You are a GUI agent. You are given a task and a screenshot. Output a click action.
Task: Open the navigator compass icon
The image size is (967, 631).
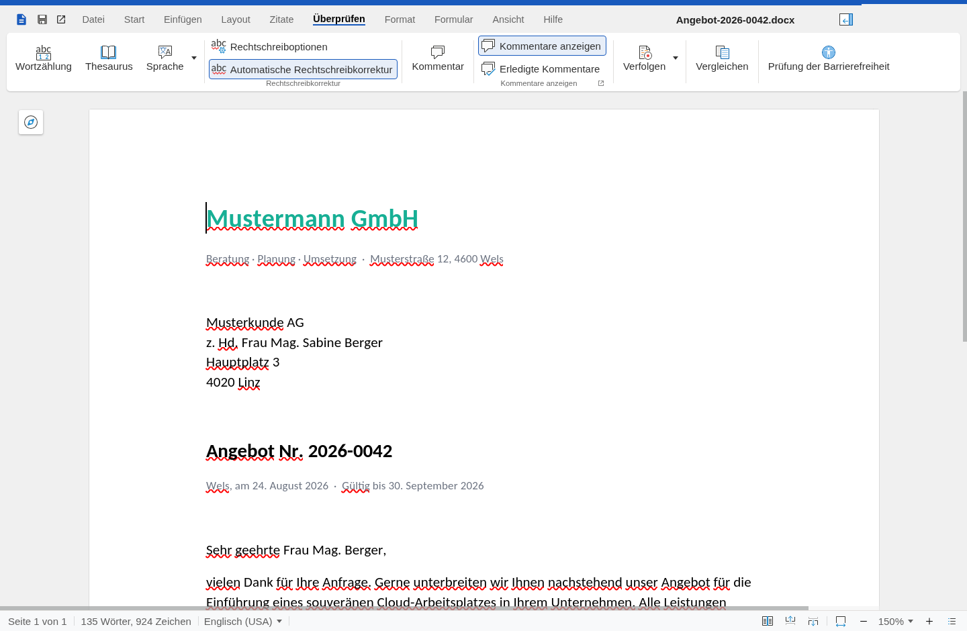click(31, 122)
